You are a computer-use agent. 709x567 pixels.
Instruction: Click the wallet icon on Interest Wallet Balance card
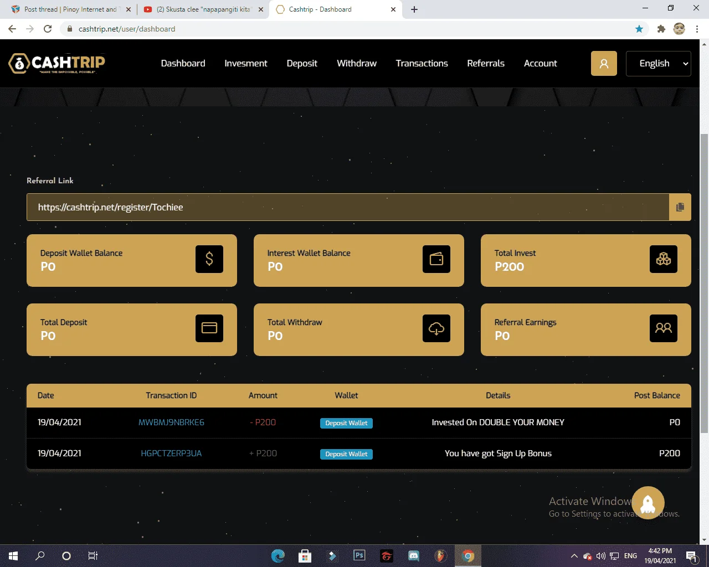(x=436, y=259)
